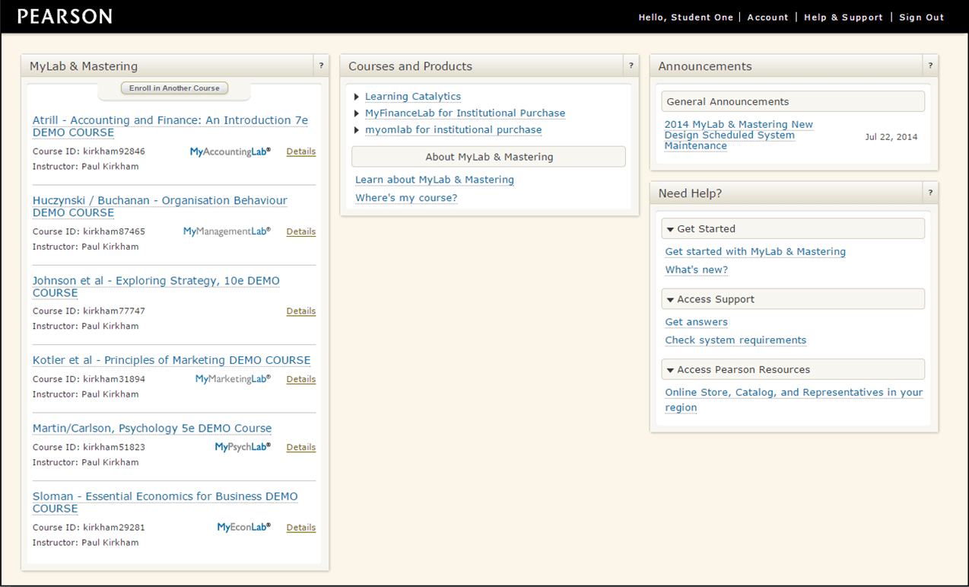The width and height of the screenshot is (969, 587).
Task: Click the MyAccountingLab logo
Action: 230,152
